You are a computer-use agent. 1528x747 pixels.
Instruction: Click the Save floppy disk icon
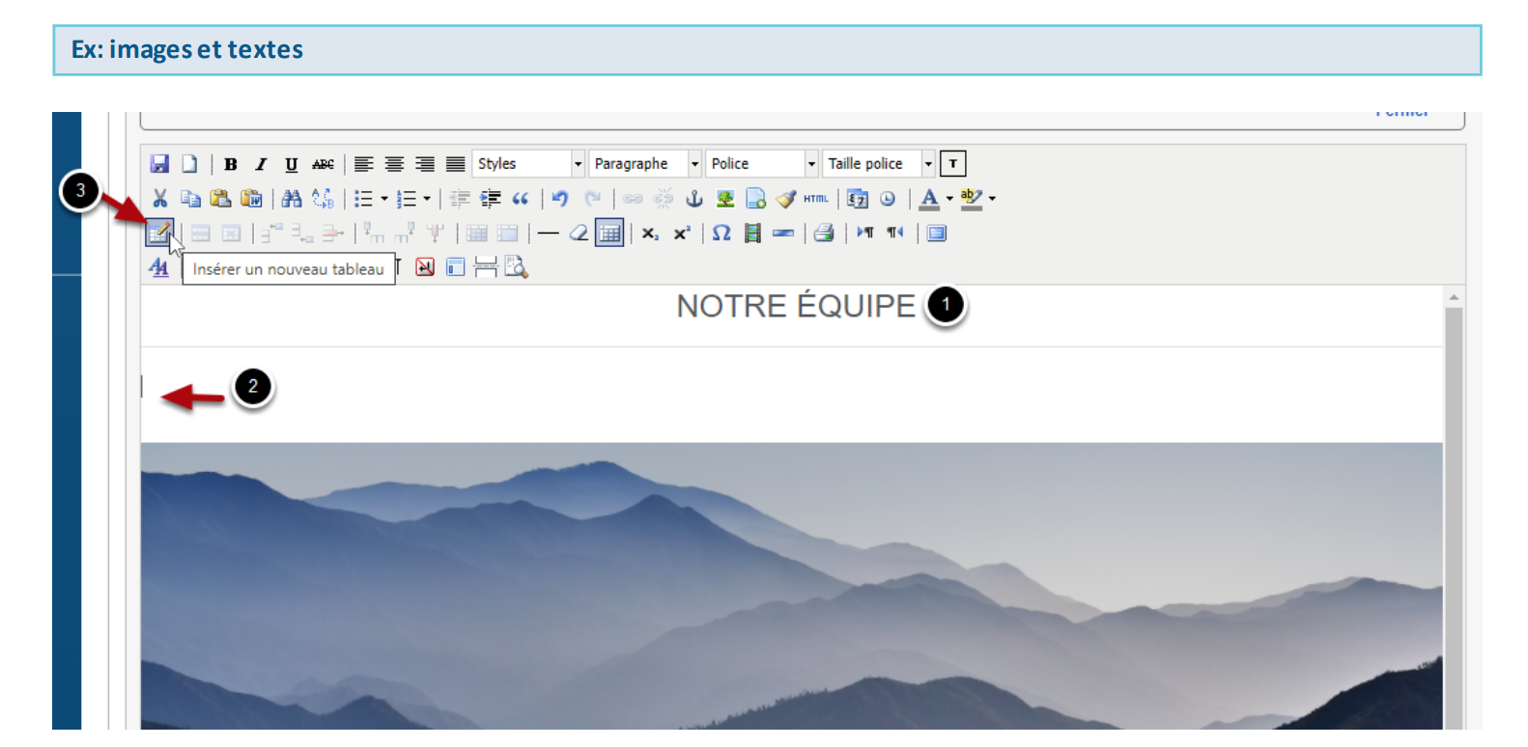[159, 164]
